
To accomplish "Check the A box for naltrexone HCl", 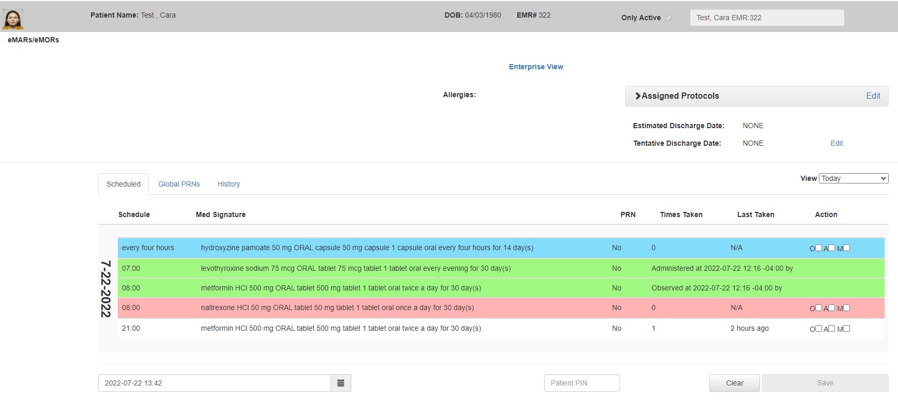I will point(831,308).
